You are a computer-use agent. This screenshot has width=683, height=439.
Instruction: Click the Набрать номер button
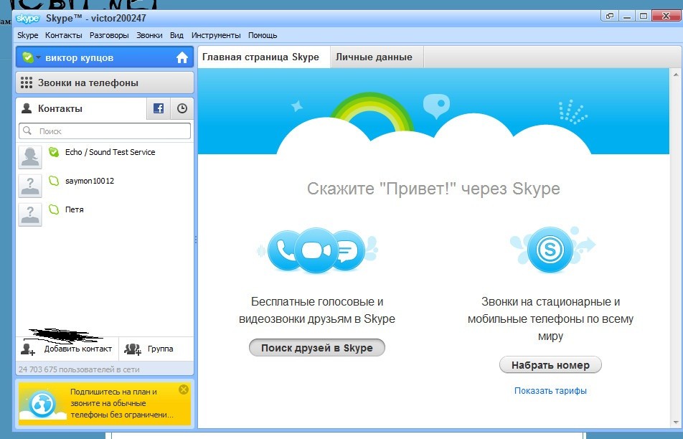(550, 365)
